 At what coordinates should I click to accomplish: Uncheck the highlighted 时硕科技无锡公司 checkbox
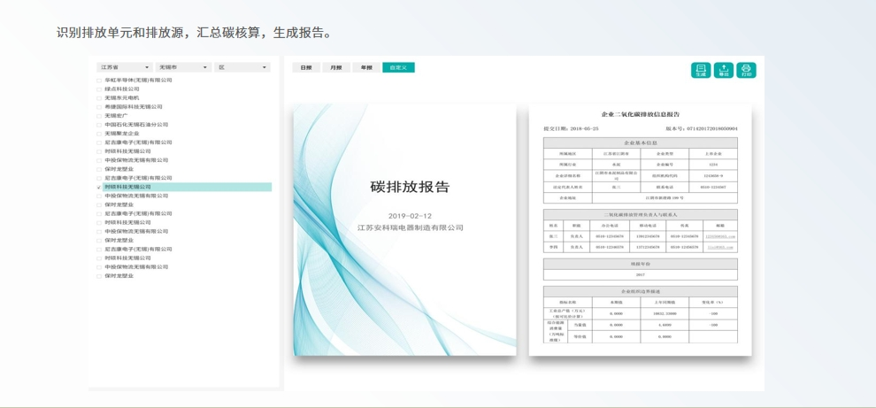pos(99,187)
